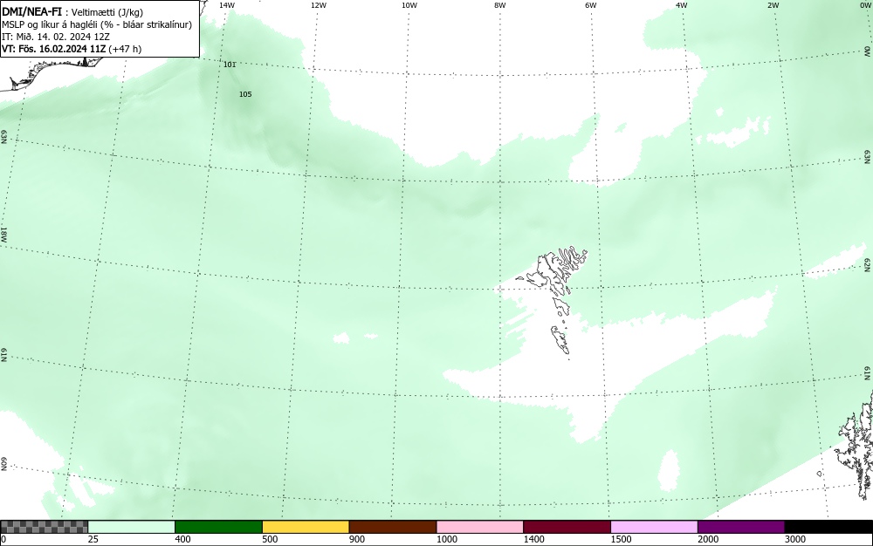Screen dimensions: 873x546
Task: Click the 60N latitude label
Action: point(3,464)
